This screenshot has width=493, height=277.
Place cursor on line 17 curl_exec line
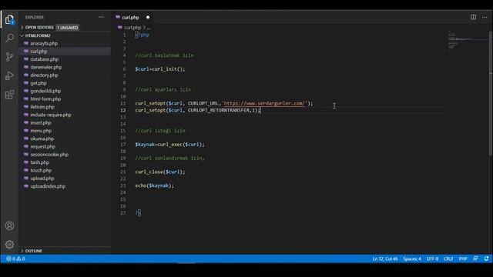coord(169,145)
